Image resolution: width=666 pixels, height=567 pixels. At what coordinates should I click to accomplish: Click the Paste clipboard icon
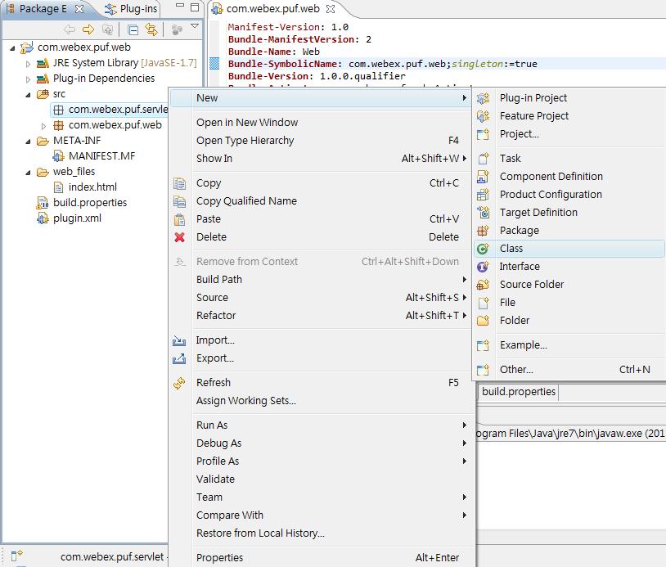(180, 219)
